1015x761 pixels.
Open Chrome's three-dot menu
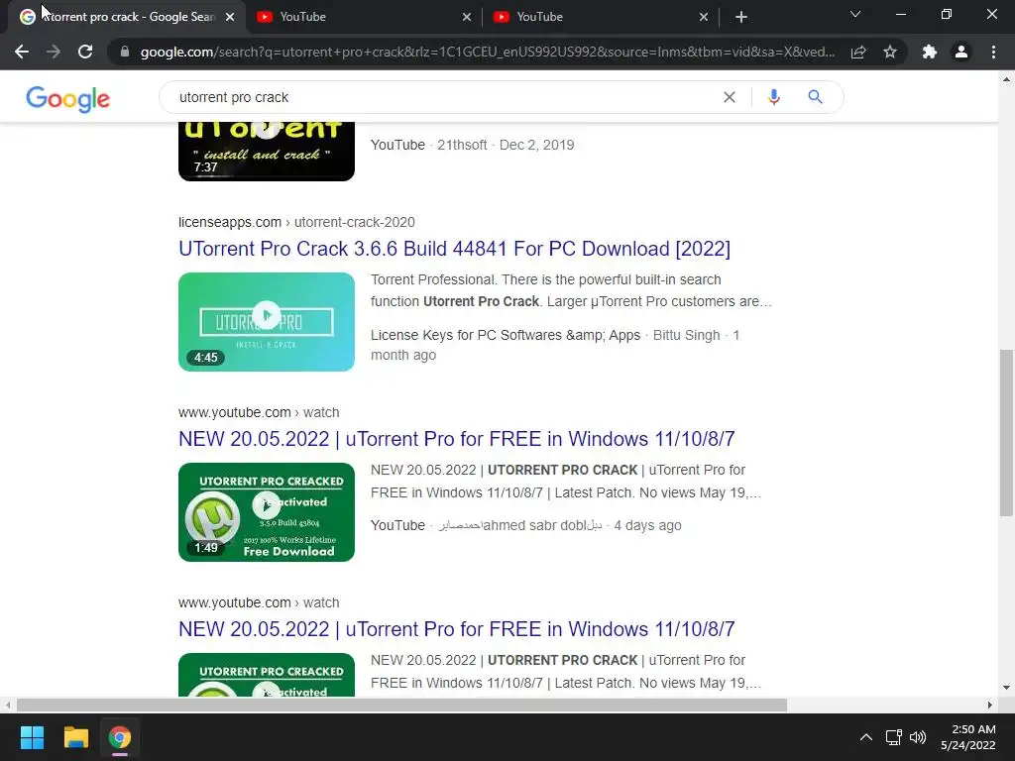(x=993, y=52)
